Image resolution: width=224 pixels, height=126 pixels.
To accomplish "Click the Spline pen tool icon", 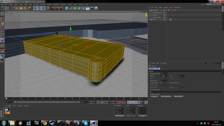I will pyautogui.click(x=71, y=8).
